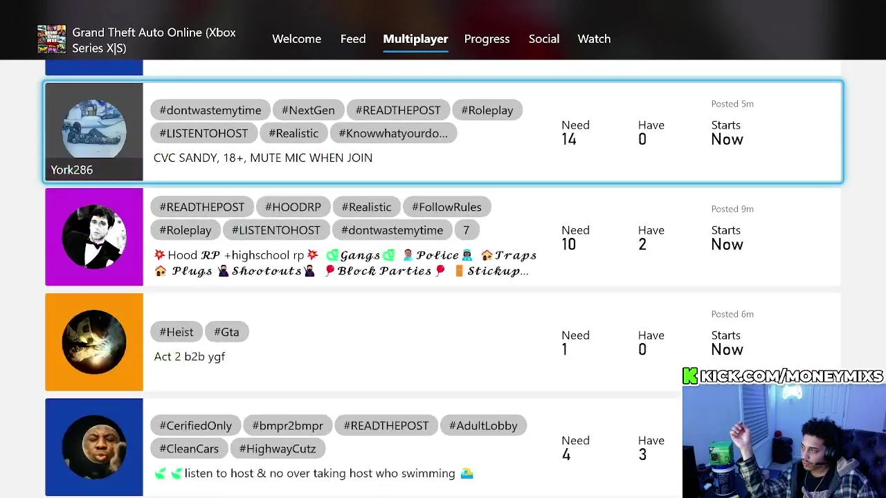Select the #Knowwhatyourdo... tag
This screenshot has width=886, height=498.
(393, 133)
